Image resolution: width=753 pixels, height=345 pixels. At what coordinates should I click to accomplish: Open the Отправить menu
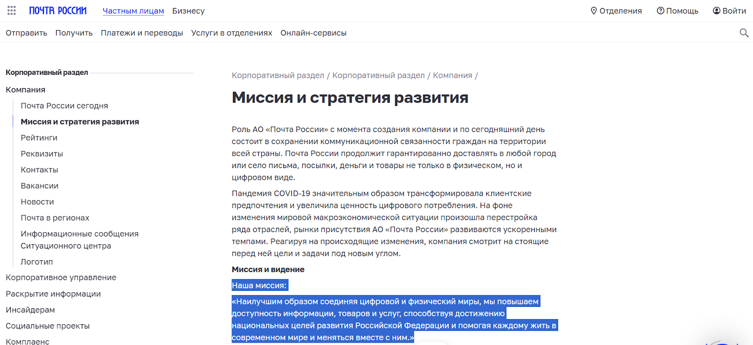(x=26, y=33)
